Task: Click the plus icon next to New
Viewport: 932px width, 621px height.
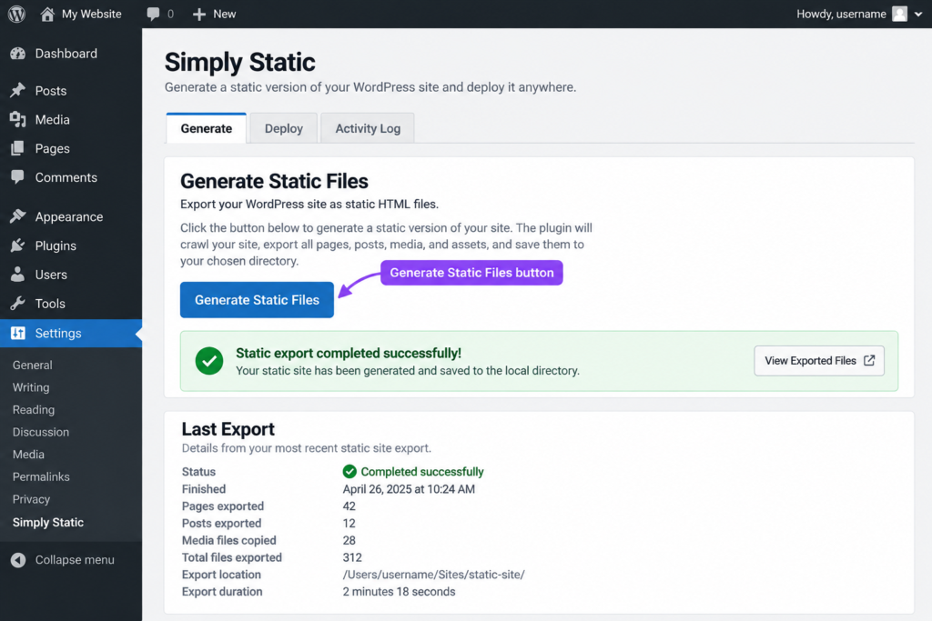Action: click(x=199, y=14)
